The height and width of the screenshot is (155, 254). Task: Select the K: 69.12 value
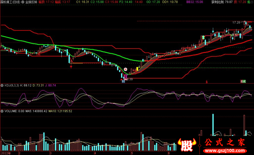click(26, 85)
